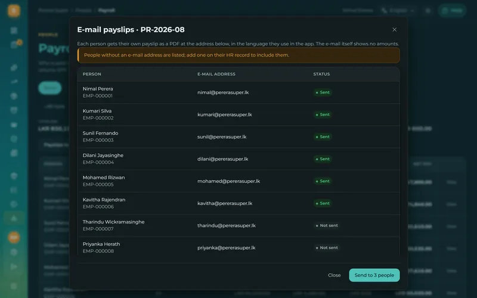Click the name Mohamed Rizwan
Image resolution: width=477 pixels, height=298 pixels.
103,178
